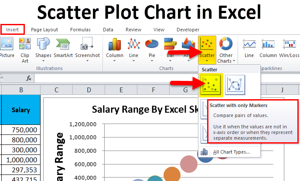Select the pink data point marker
Image resolution: width=300 pixels, height=181 pixels.
point(189,164)
